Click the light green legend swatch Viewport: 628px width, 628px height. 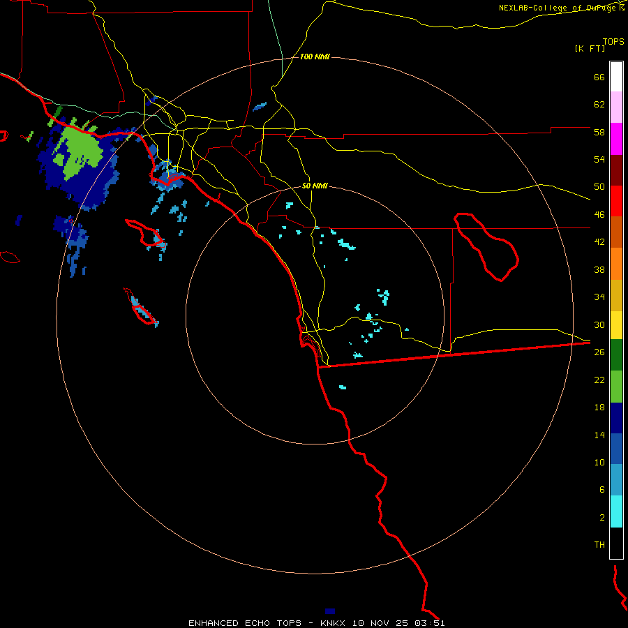pyautogui.click(x=616, y=387)
